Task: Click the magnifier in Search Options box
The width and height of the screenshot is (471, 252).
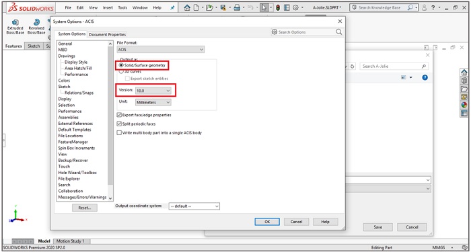Action: pyautogui.click(x=338, y=32)
